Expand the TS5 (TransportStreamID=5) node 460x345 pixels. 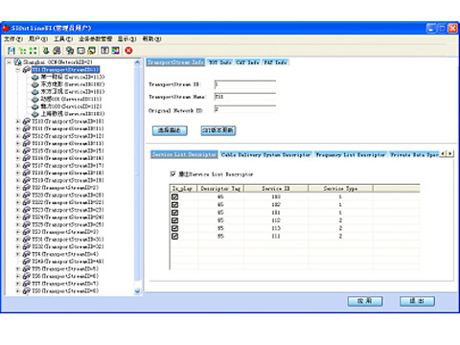[18, 269]
